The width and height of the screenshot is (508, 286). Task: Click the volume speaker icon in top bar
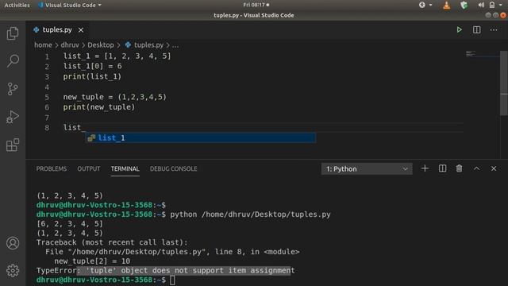pos(481,5)
